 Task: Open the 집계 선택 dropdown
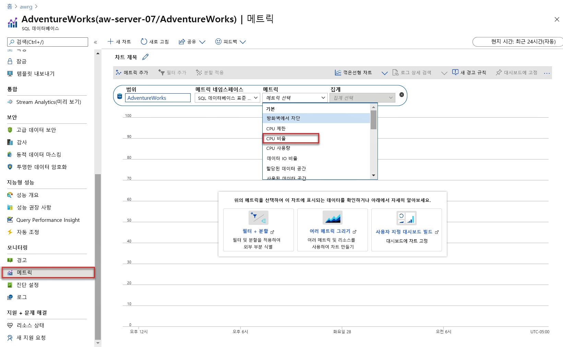coord(362,98)
